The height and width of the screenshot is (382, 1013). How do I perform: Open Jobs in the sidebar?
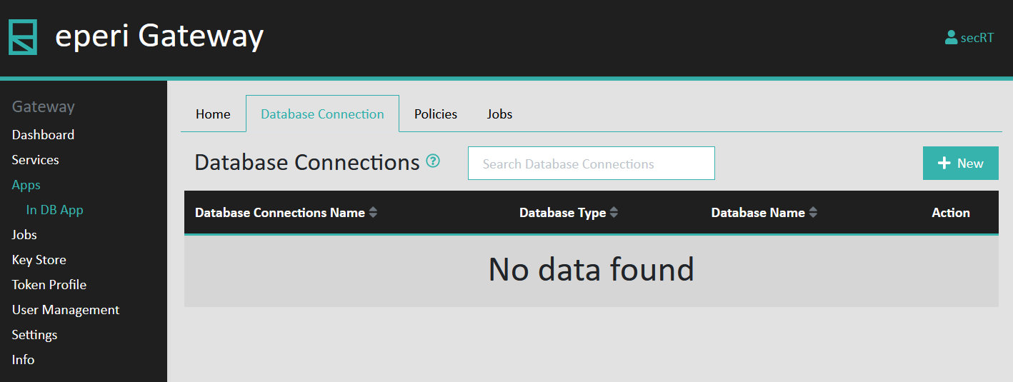point(24,235)
